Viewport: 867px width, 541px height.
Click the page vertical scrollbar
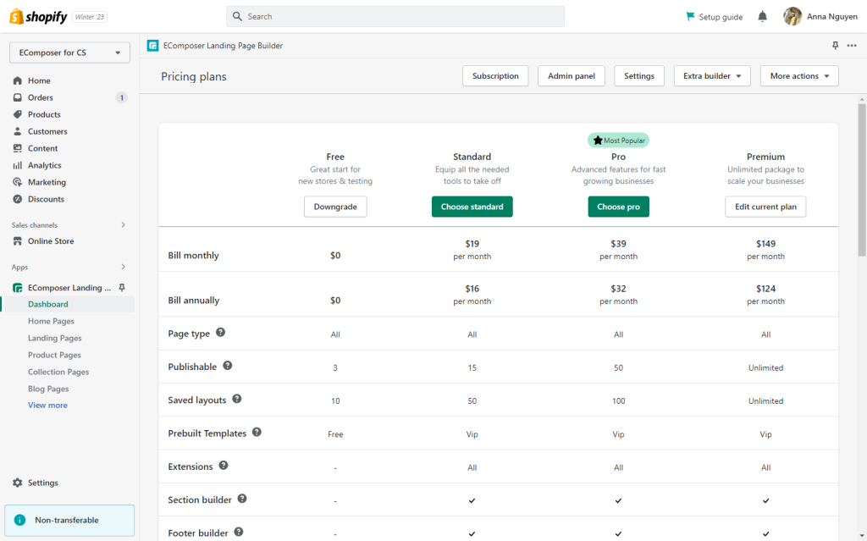click(861, 179)
